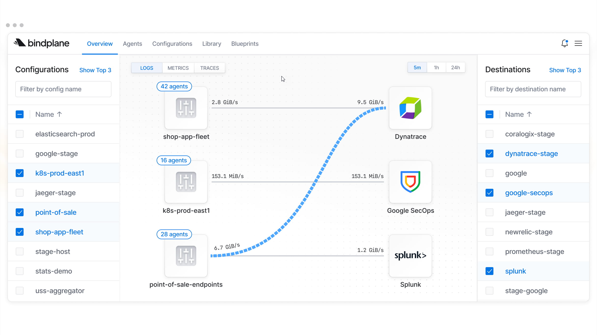Check the stage-google checkbox

click(489, 291)
